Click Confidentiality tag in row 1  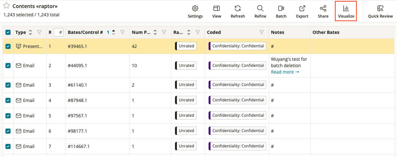(237, 46)
